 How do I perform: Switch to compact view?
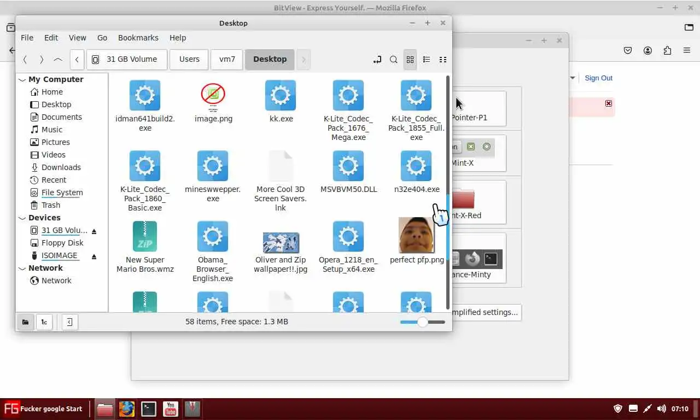coord(443,60)
